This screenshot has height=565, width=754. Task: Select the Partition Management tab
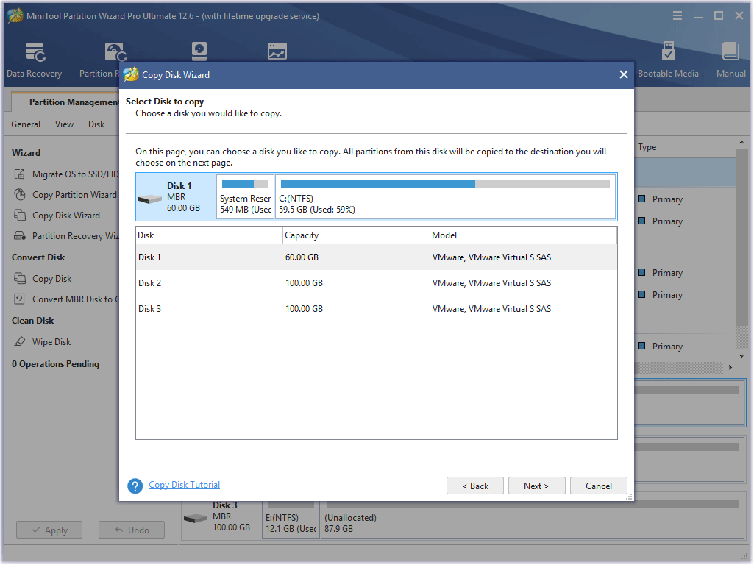coord(65,102)
